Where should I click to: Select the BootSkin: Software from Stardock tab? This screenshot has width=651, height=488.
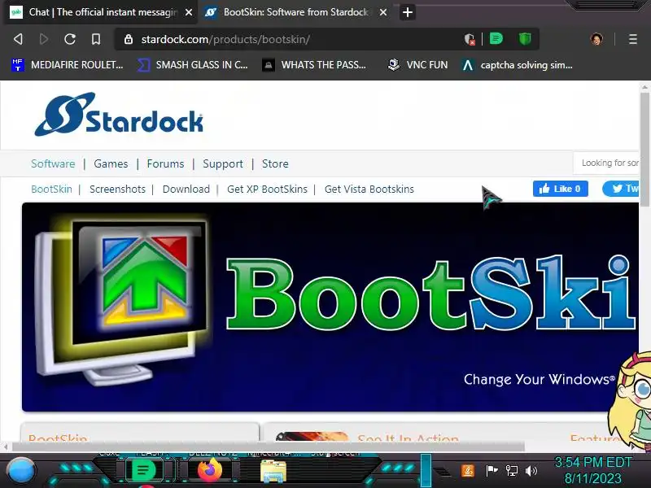pos(295,12)
